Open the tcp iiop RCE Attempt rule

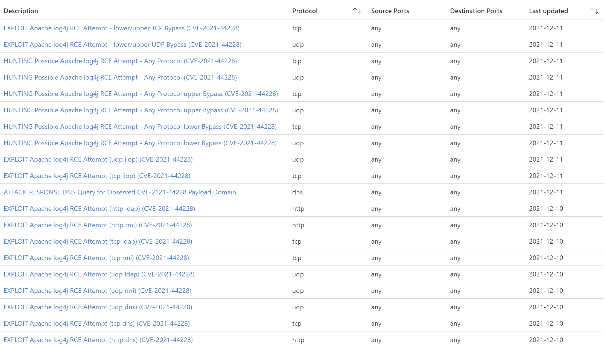click(x=97, y=176)
